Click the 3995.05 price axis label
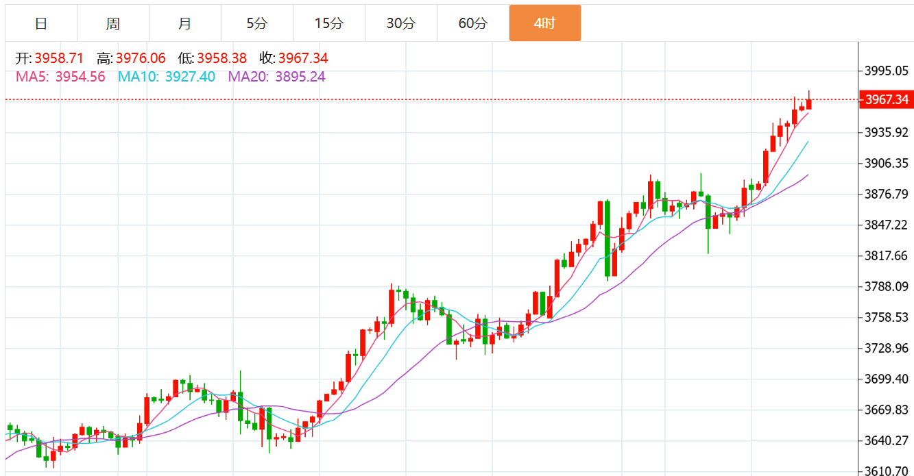 pos(887,71)
